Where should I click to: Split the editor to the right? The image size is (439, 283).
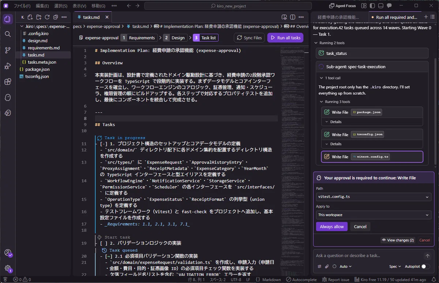pyautogui.click(x=293, y=17)
